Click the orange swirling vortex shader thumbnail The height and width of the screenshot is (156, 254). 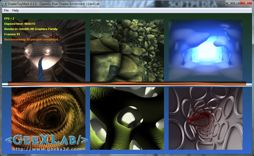tap(48, 118)
